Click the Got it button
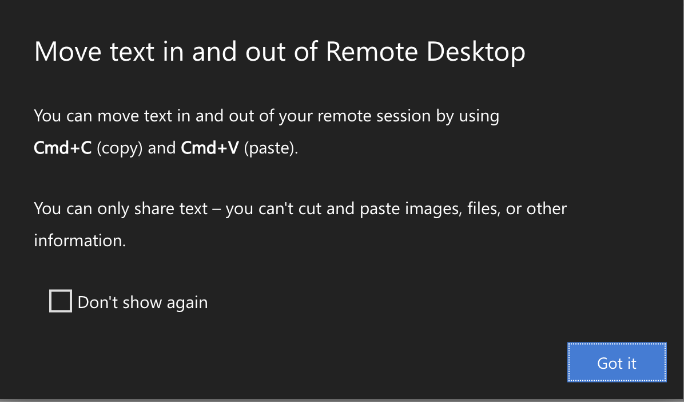 click(617, 362)
